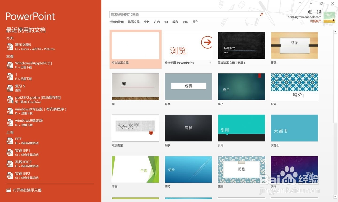The width and height of the screenshot is (338, 202).
Task: Choose the 肥皂 template
Action: [x=241, y=170]
